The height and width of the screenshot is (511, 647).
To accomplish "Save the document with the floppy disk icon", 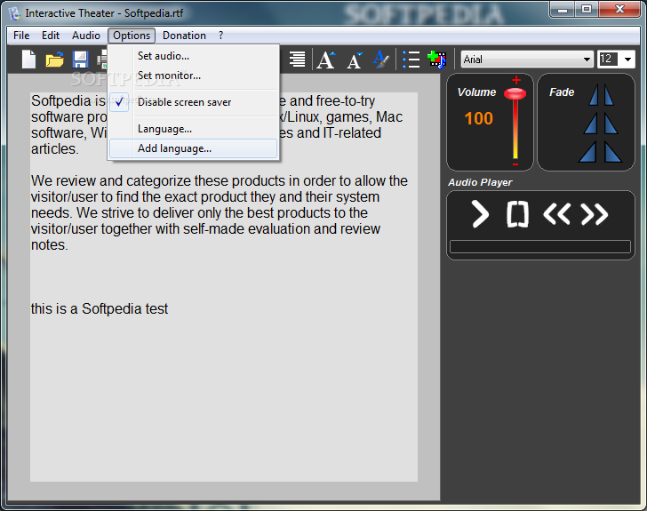I will click(x=80, y=60).
